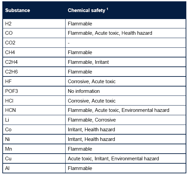Screen dimensions: 190x175
Task: Click the C2H6 substance cell
Action: (34, 72)
